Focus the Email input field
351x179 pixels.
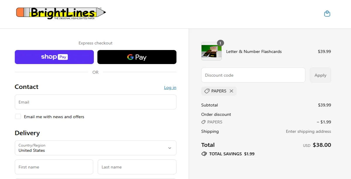coord(95,102)
